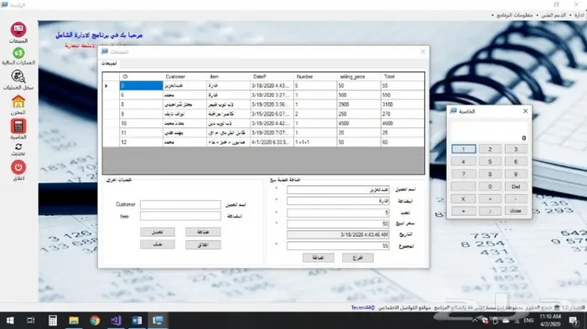Focus the Item search input field
The image size is (587, 329).
(180, 216)
